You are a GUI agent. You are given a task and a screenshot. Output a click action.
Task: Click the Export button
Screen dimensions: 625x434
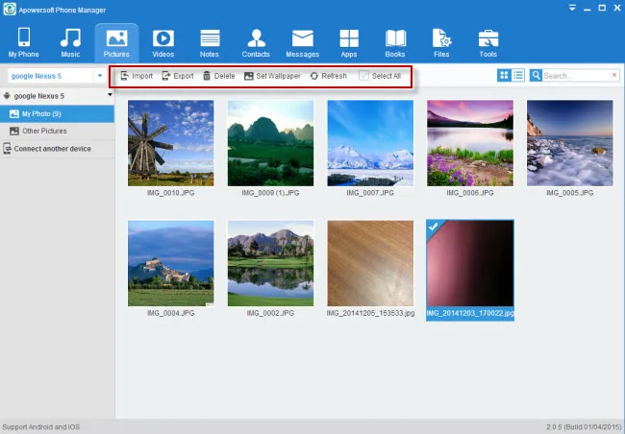click(178, 76)
